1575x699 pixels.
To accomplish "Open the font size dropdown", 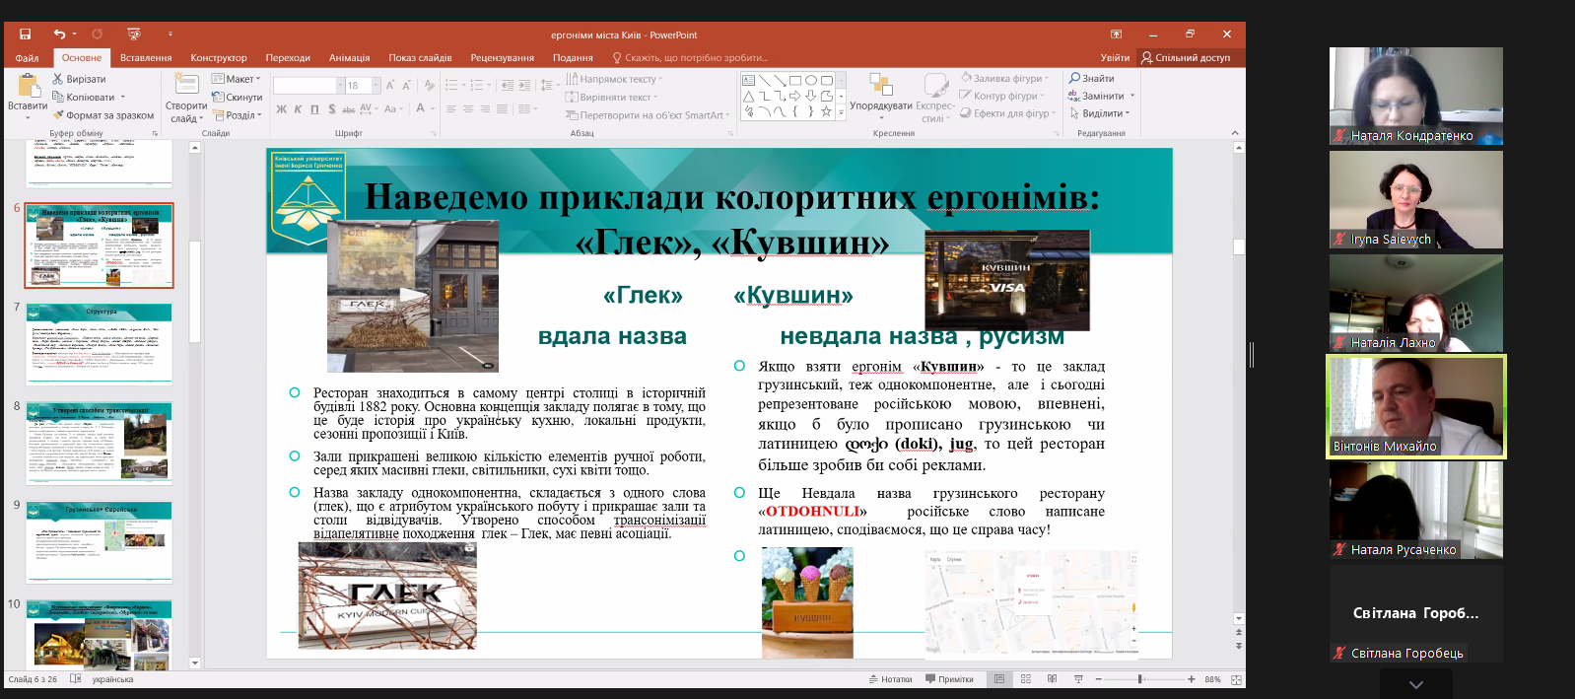I will tap(377, 86).
